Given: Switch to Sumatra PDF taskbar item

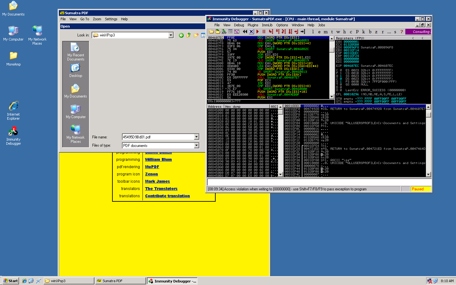Looking at the screenshot, I should click(x=120, y=281).
